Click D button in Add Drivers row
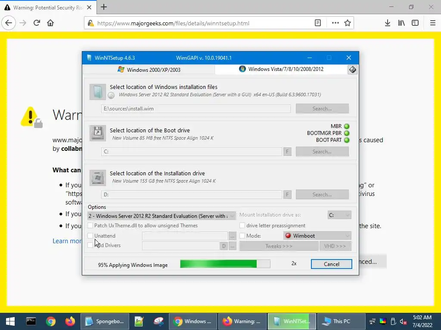This screenshot has width=441, height=330. click(x=224, y=246)
